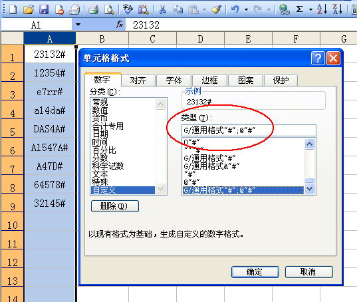Open the Name Box dropdown arrow

(78, 25)
